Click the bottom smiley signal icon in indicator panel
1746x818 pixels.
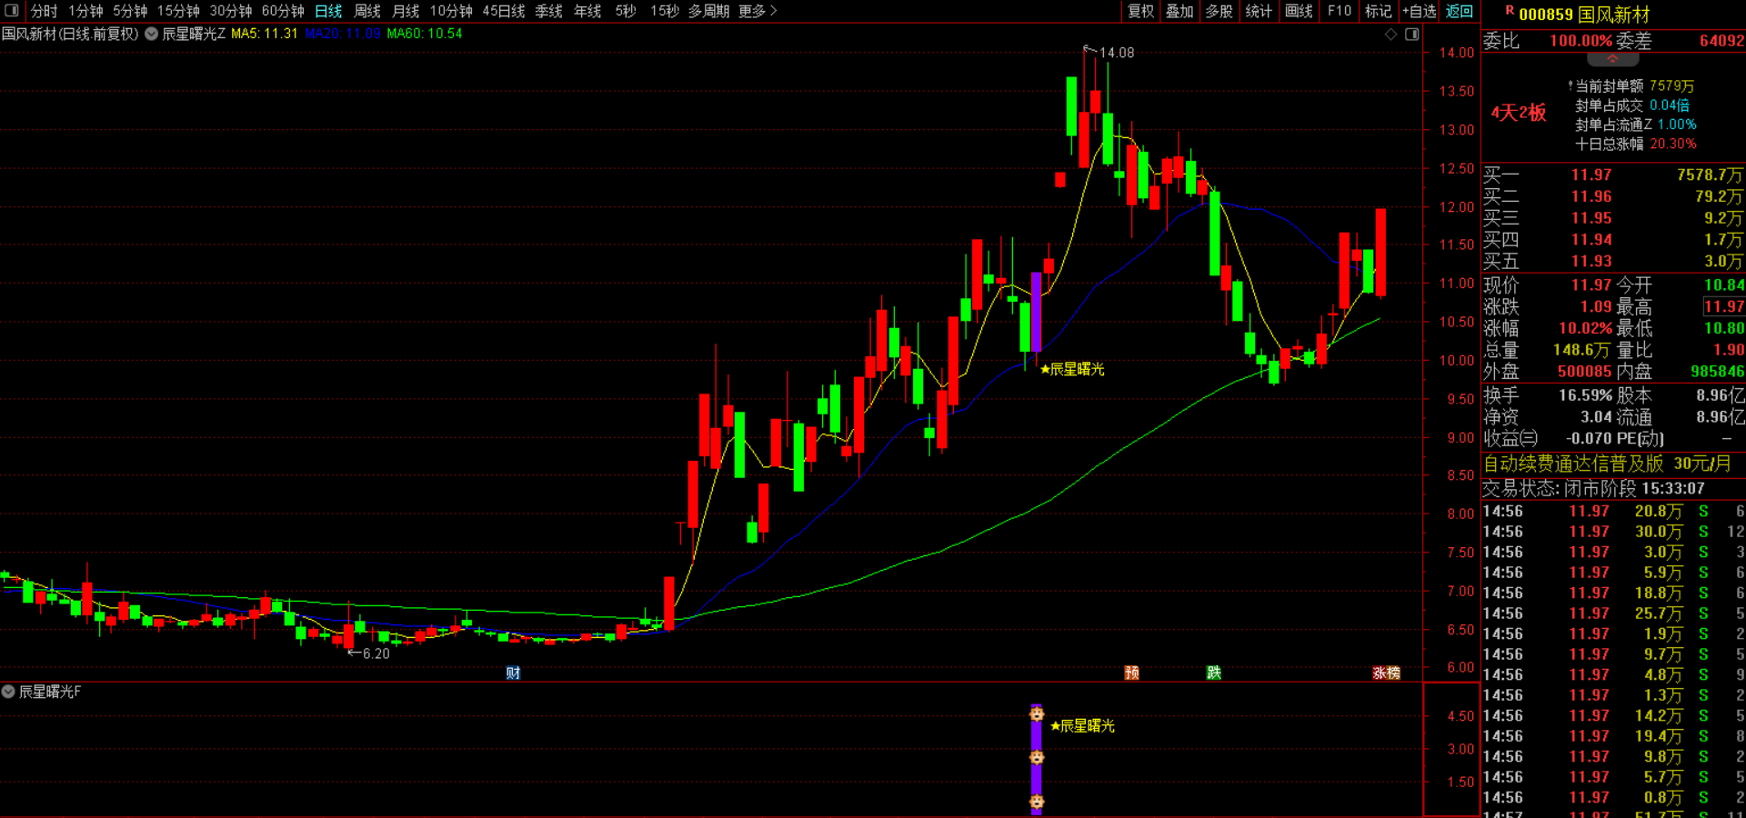pos(1037,802)
